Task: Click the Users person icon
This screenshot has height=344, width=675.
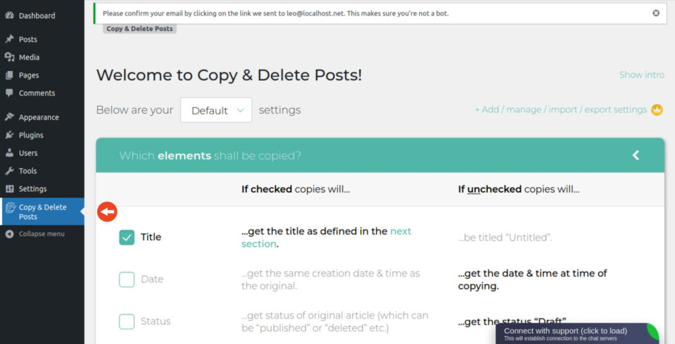Action: pos(9,153)
